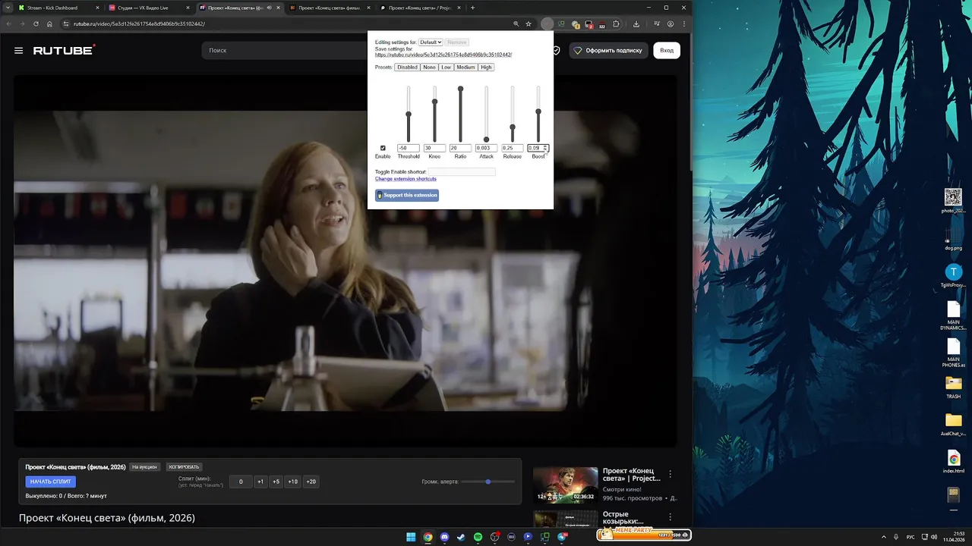Screen dimensions: 972x546
Task: Open the 'Editing settings for' Default dropdown
Action: tap(431, 42)
